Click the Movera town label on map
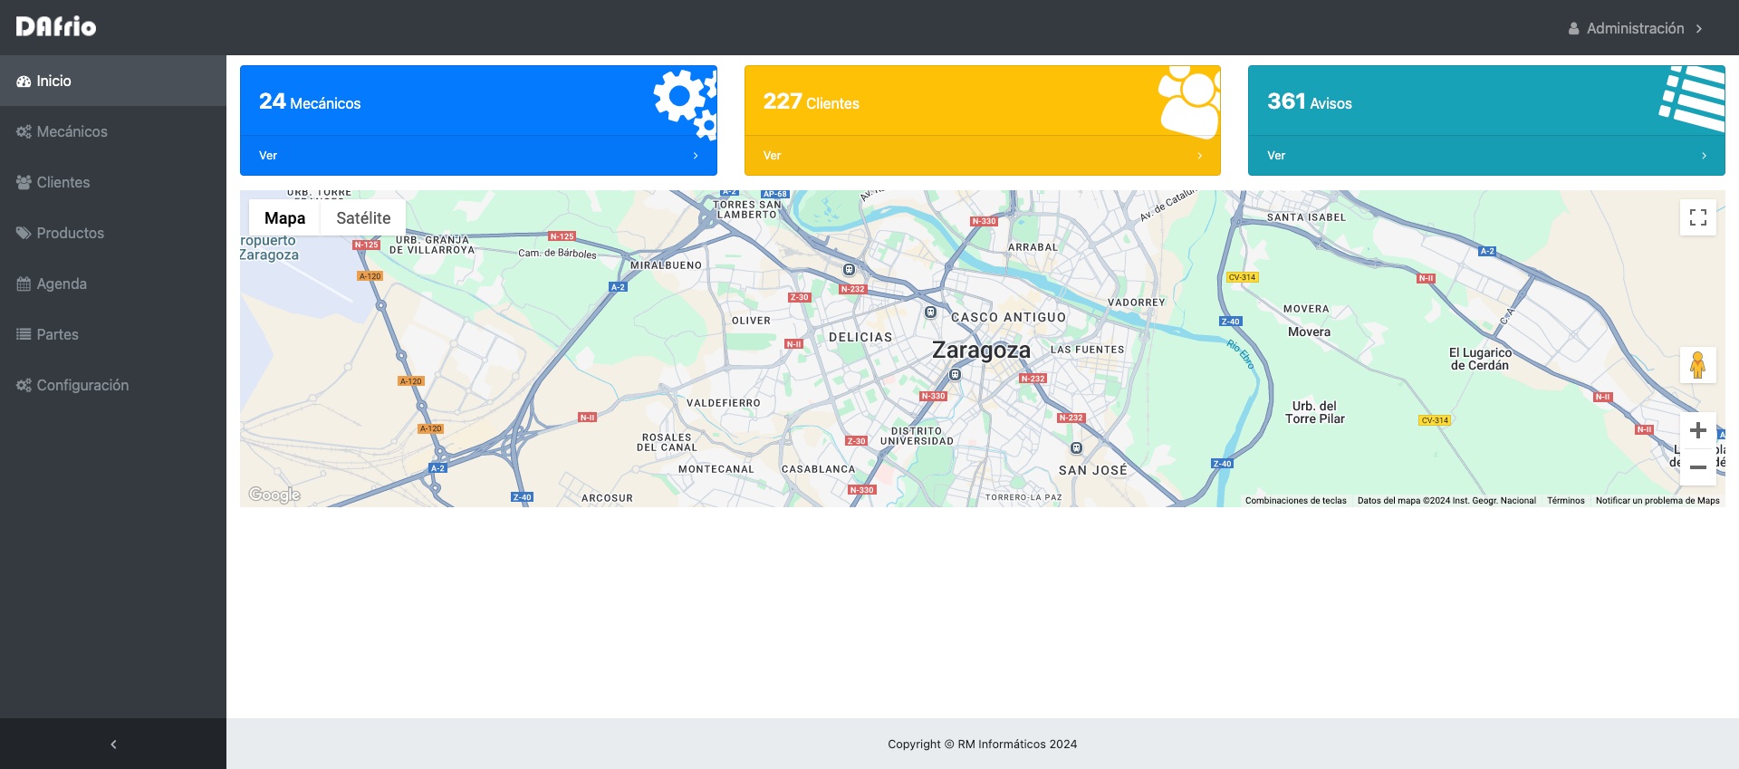The image size is (1739, 769). 1310,332
